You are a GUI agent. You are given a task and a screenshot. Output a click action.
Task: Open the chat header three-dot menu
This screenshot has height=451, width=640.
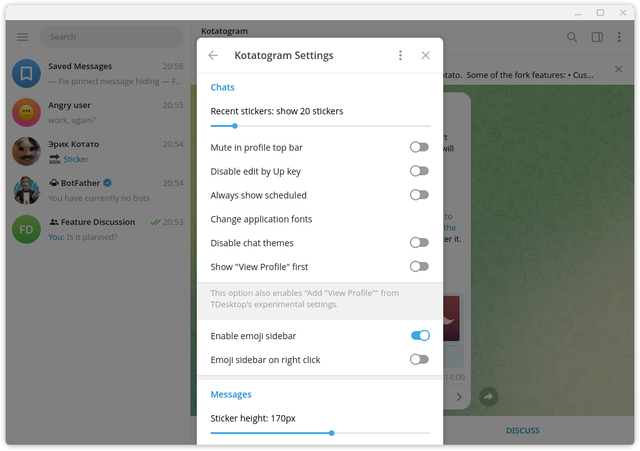tap(619, 38)
